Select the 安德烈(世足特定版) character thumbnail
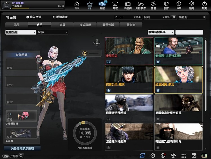Viewport: 211px width, 159px height. pos(179,46)
